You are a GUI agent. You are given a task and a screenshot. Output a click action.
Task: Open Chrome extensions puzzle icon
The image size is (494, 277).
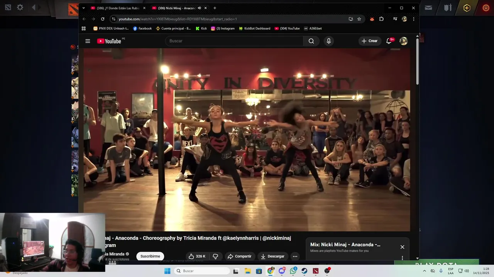point(381,19)
